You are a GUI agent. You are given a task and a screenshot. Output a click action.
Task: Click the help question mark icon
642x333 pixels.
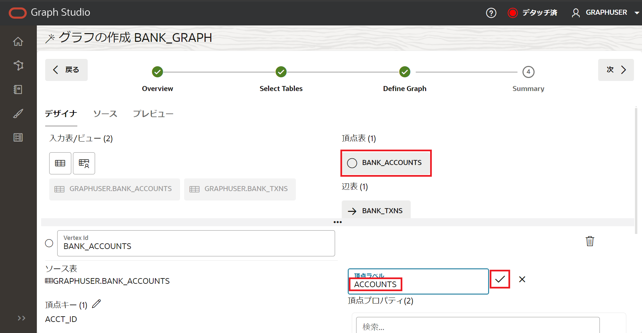[x=491, y=13]
